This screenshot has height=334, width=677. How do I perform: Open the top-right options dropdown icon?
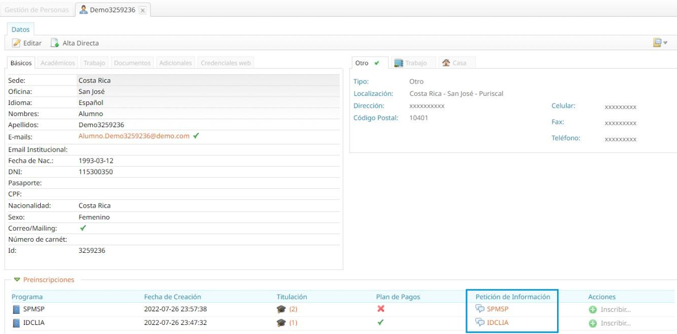click(659, 43)
